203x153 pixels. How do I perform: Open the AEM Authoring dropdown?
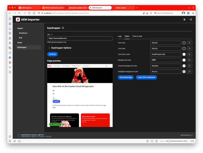click(186, 135)
